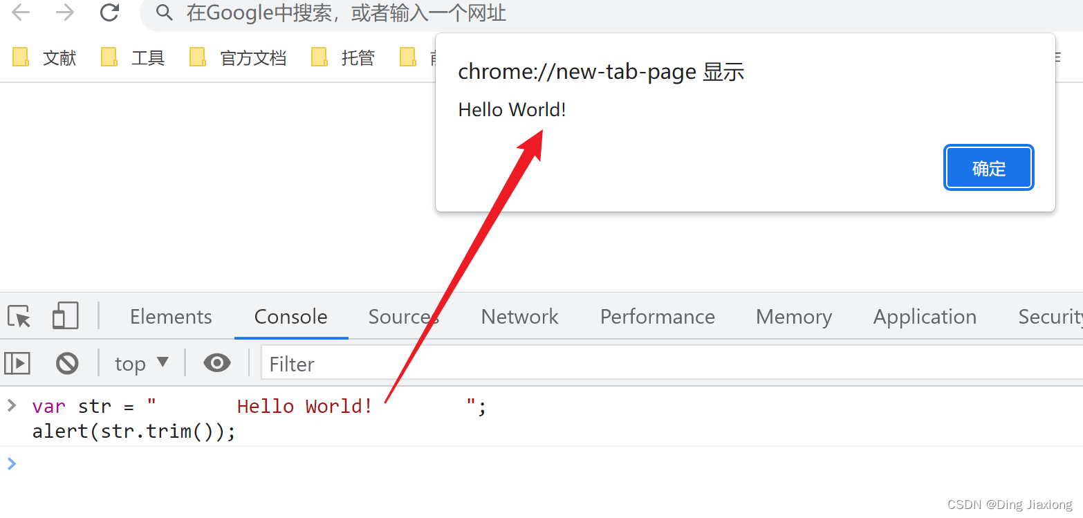Switch to the Sources tab

tap(404, 316)
